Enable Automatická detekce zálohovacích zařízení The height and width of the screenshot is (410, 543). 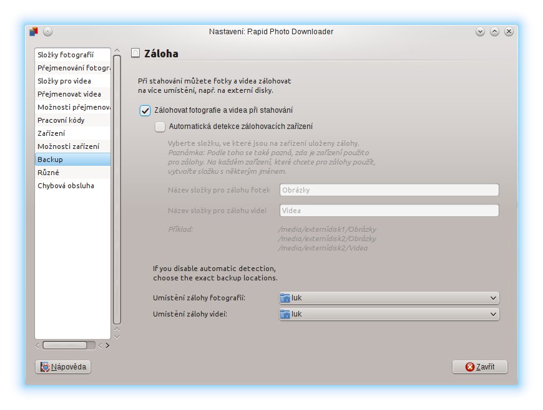pos(160,126)
